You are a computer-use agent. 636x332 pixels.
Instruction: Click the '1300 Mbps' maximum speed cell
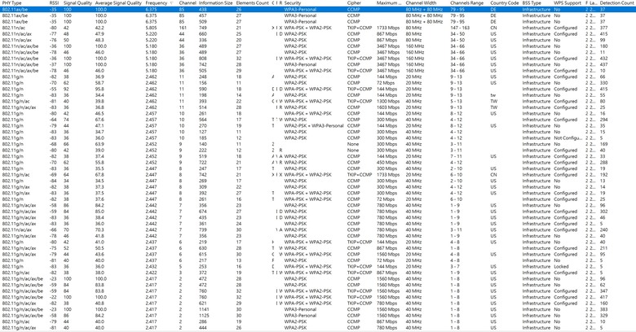coord(388,101)
